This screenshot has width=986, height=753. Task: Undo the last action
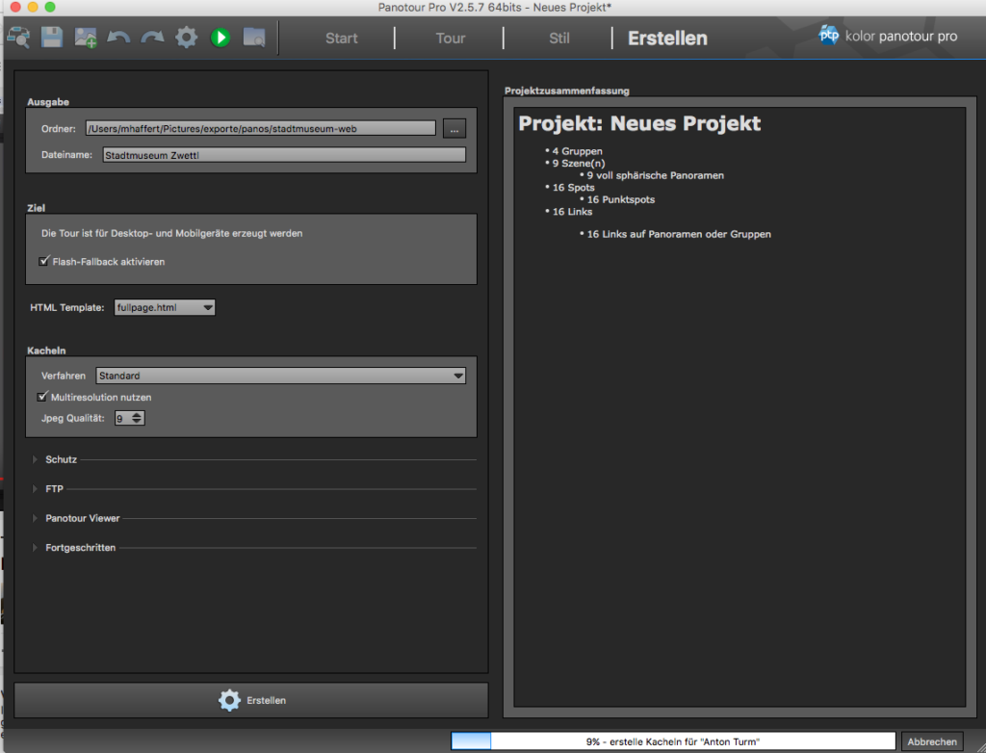[118, 38]
